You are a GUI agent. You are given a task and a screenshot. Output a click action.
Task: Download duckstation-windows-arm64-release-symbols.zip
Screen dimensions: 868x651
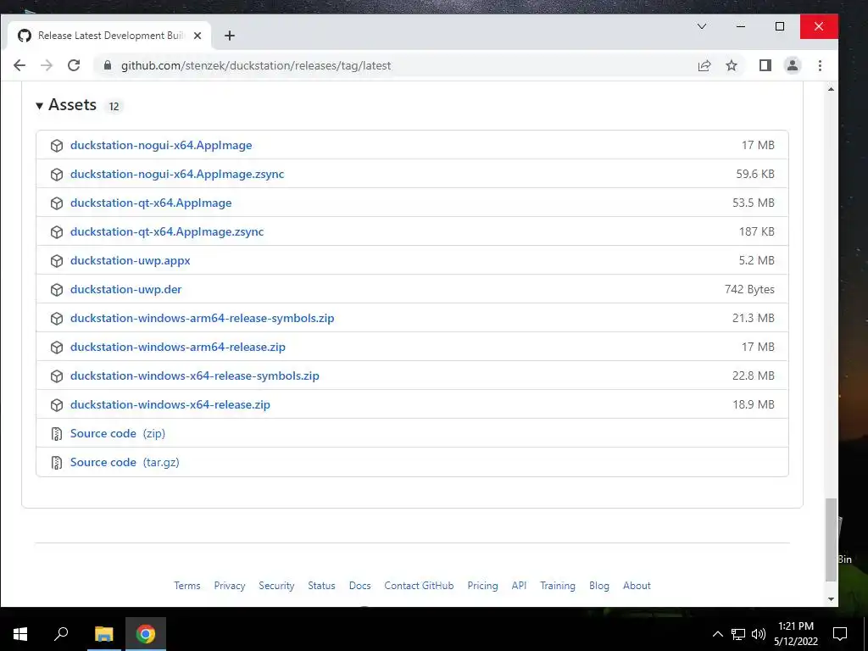[202, 318]
